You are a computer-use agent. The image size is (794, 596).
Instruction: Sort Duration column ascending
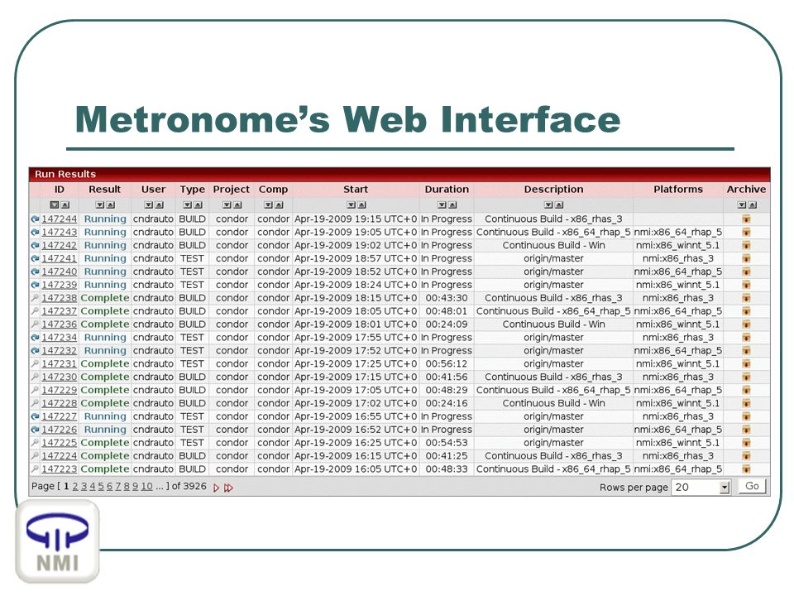click(452, 205)
